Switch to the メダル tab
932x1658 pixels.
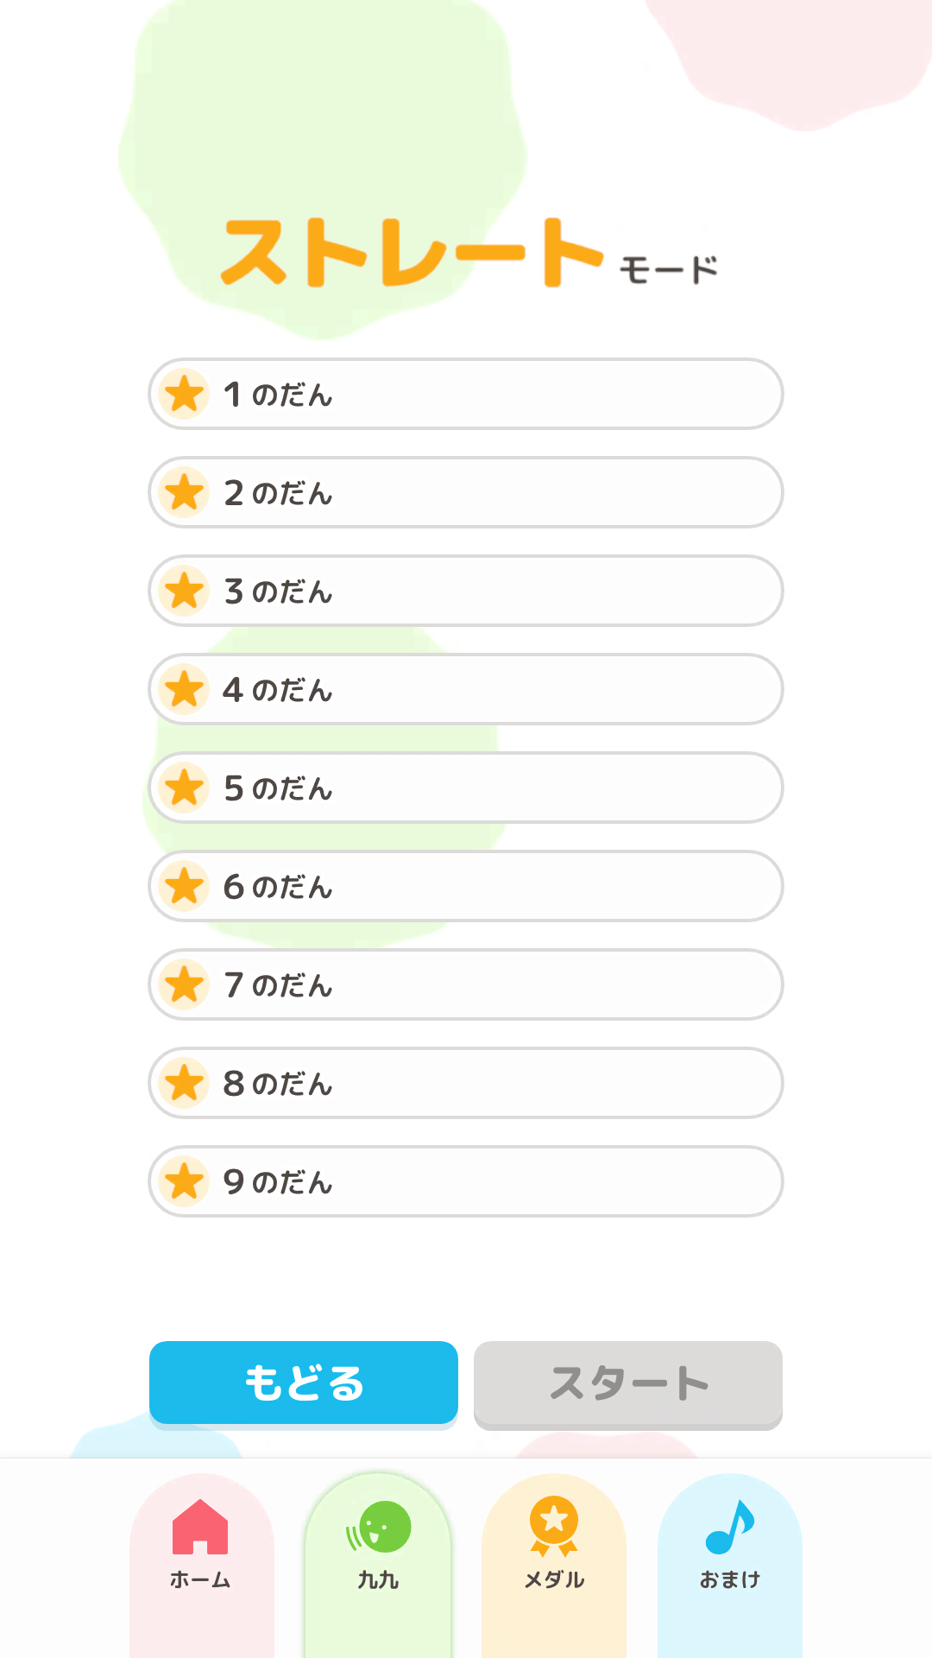tap(554, 1580)
